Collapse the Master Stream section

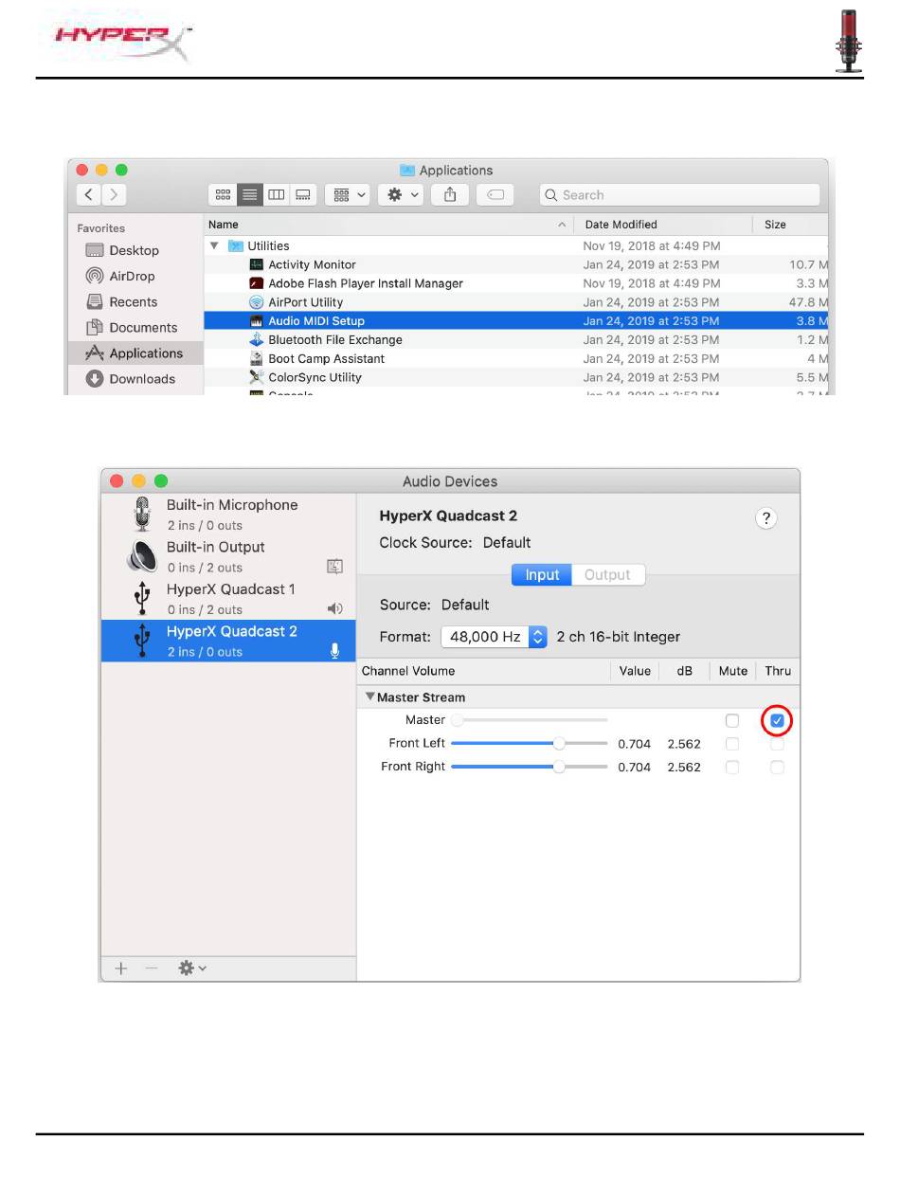(370, 696)
